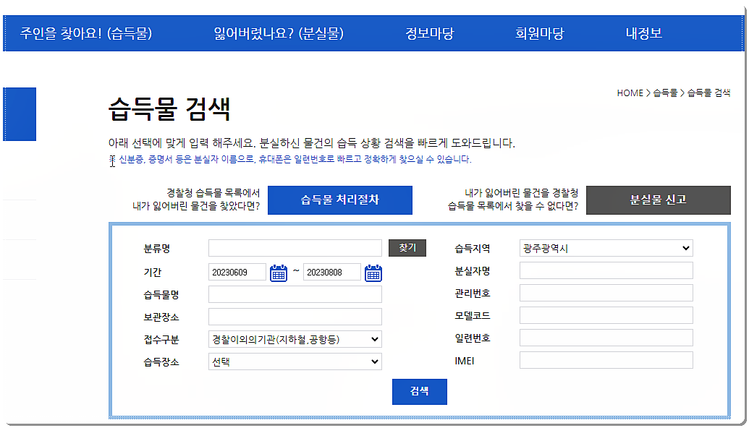Open the end date calendar picker
This screenshot has width=749, height=428.
click(x=373, y=272)
